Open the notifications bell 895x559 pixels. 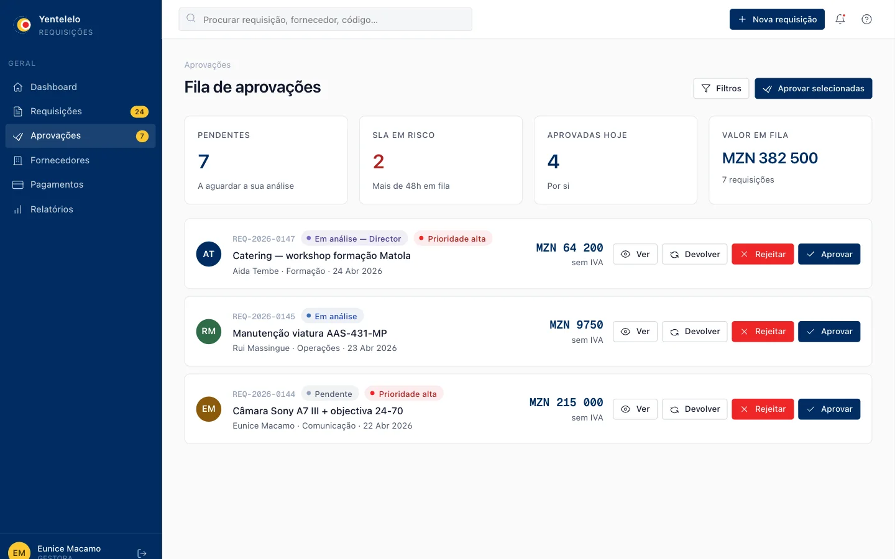click(840, 19)
